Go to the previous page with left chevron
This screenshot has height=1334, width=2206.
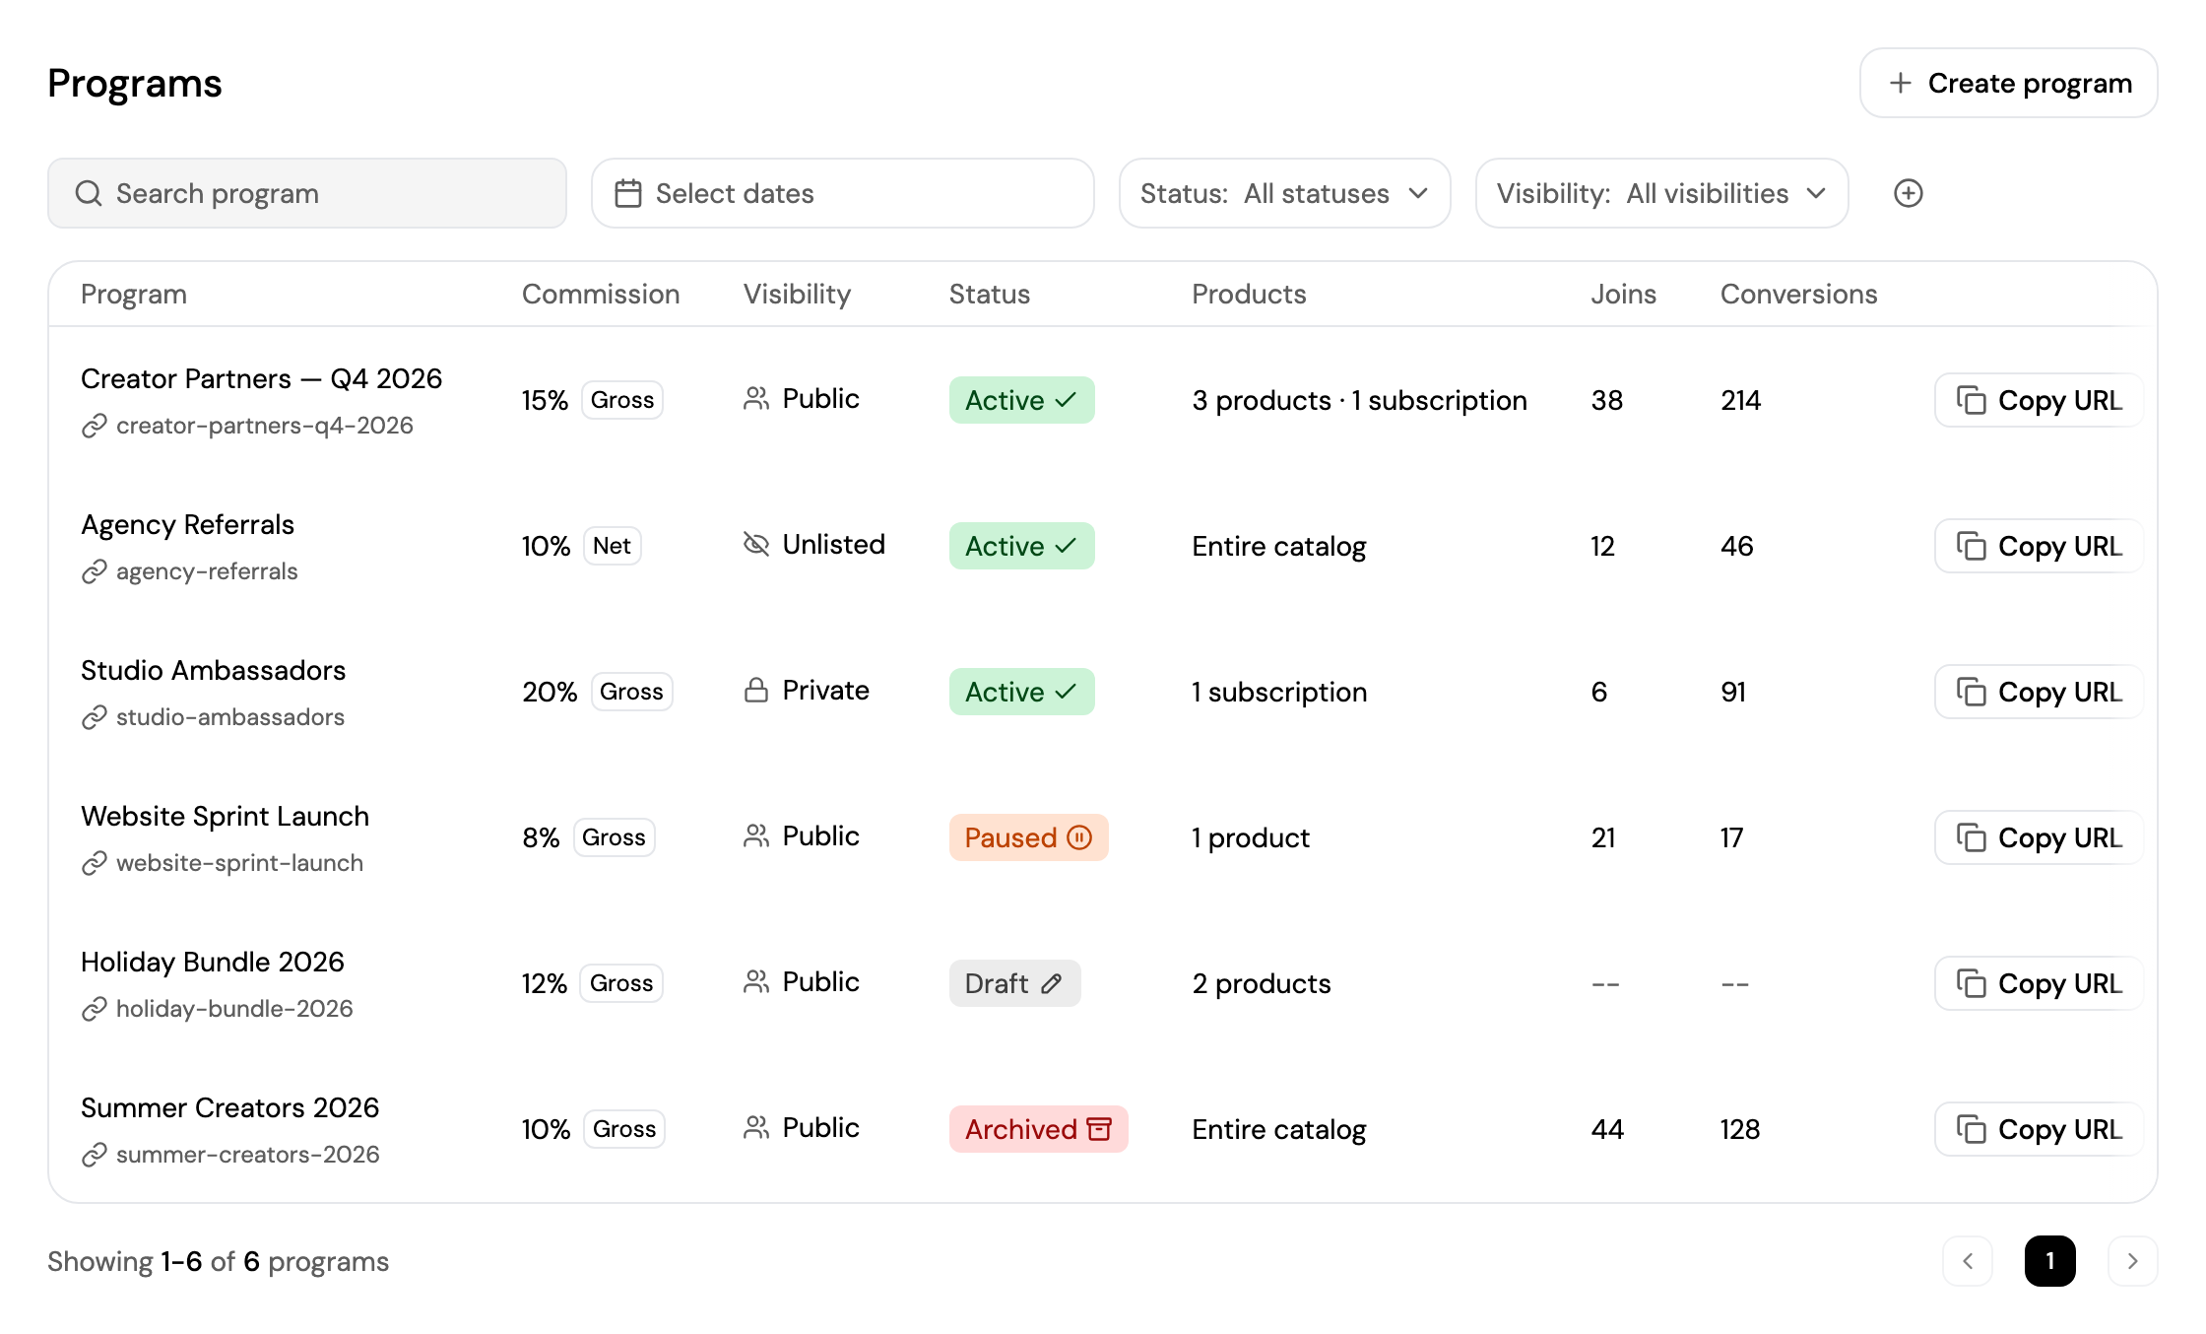[x=1968, y=1261]
